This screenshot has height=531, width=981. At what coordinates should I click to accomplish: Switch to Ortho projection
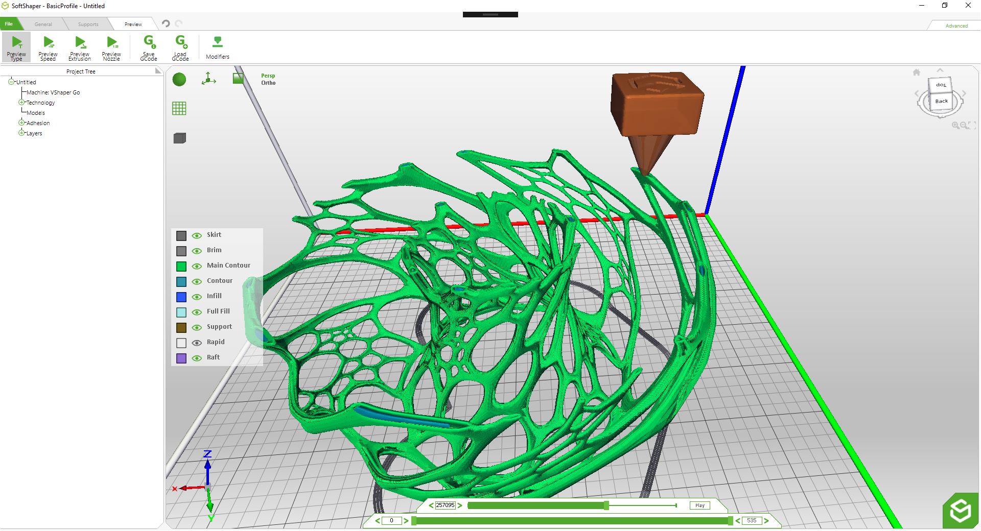click(x=268, y=83)
